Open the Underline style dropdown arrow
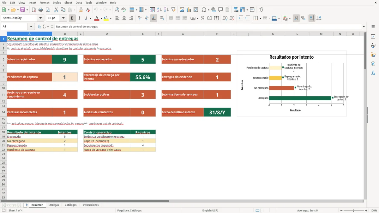 click(x=90, y=18)
